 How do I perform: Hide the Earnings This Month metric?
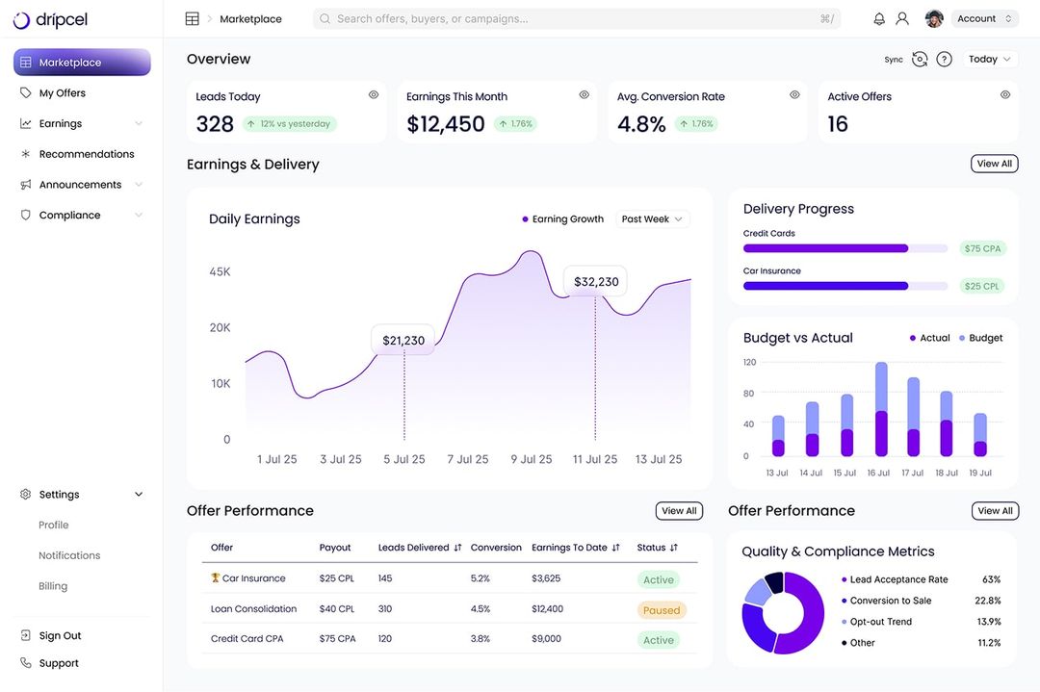coord(584,94)
